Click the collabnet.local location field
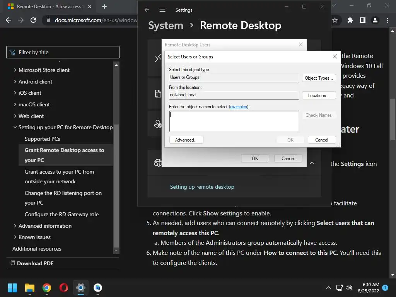Viewport: 396px width, 297px height. (234, 95)
